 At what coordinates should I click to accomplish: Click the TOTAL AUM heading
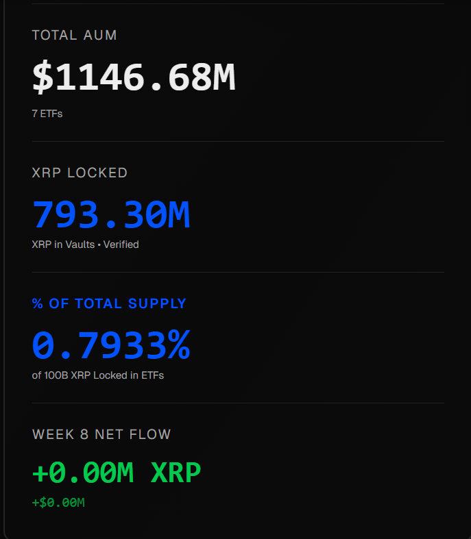74,35
